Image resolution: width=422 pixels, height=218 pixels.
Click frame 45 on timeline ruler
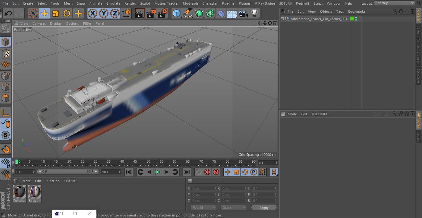point(135,162)
